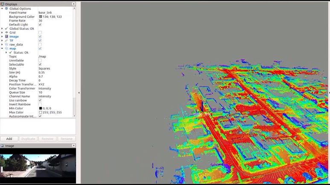Expand the Image display node

coord(2,37)
